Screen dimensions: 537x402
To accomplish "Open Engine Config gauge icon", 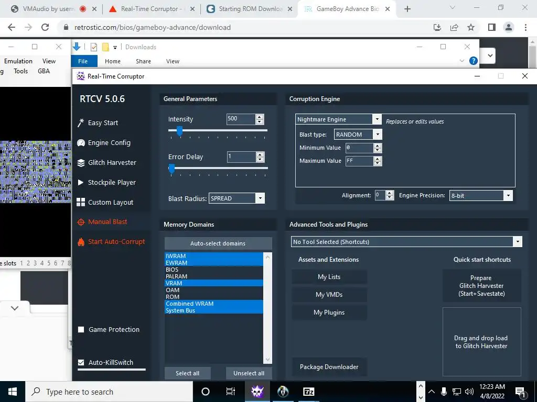I will tap(81, 142).
